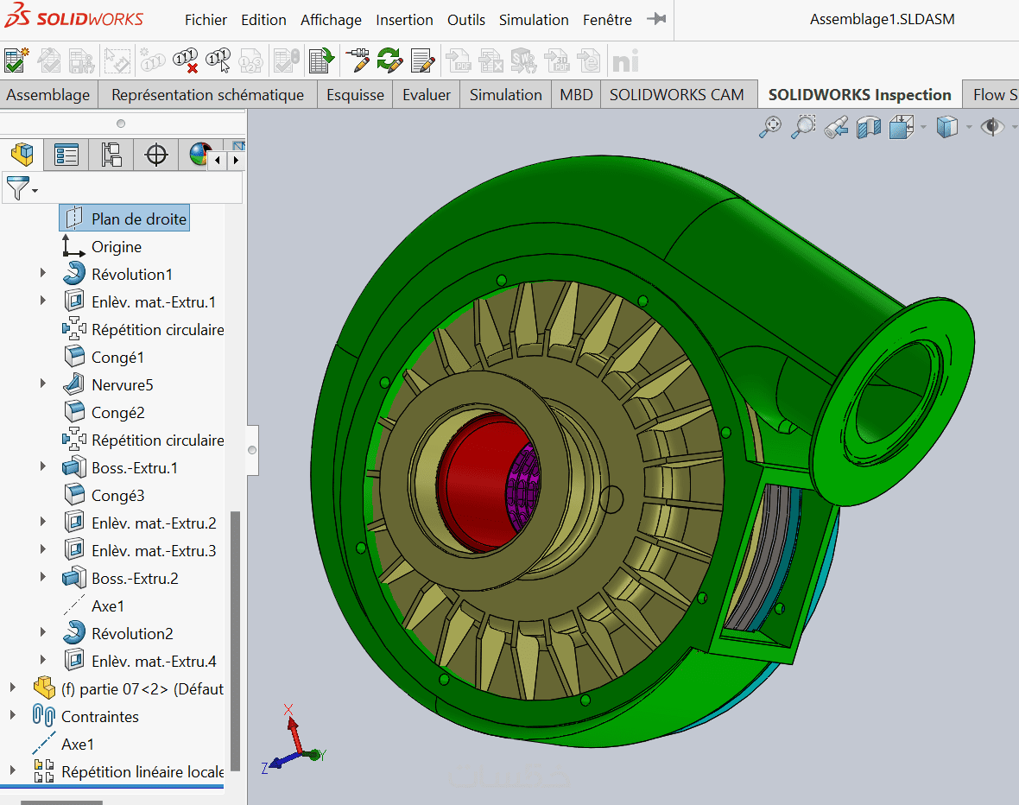Expand the Contraintes folder in tree
This screenshot has height=805, width=1019.
click(x=12, y=716)
